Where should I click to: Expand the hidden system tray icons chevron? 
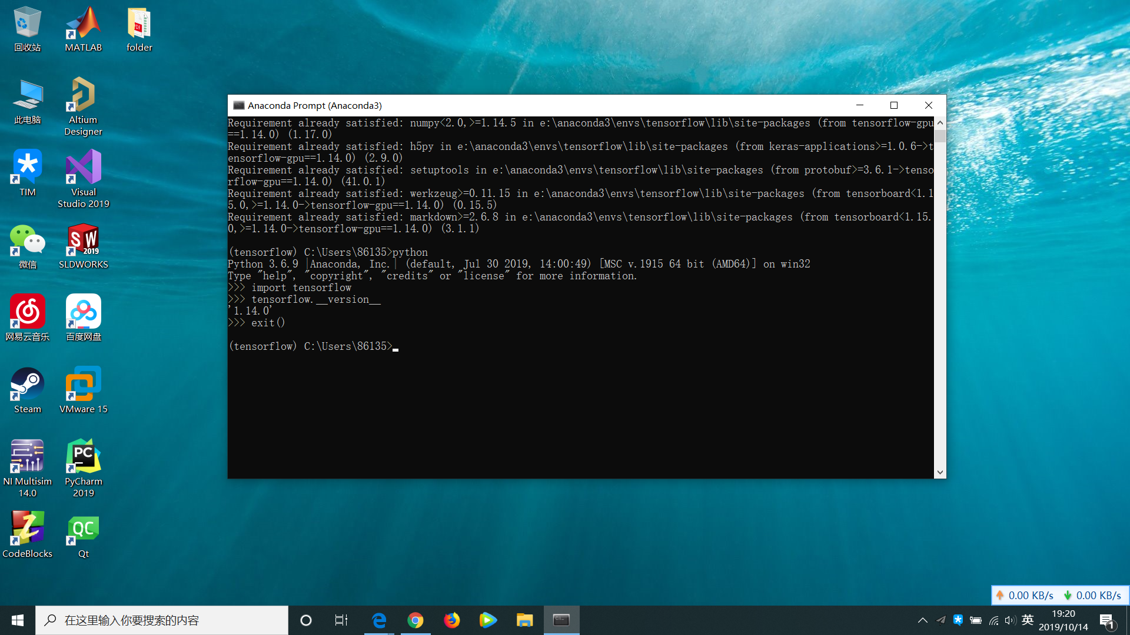coord(922,620)
